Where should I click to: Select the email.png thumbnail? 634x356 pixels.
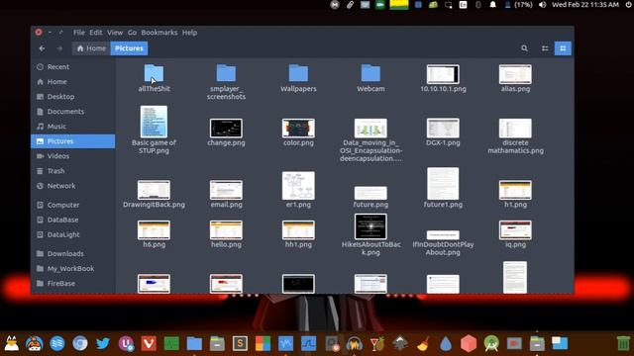click(x=226, y=190)
